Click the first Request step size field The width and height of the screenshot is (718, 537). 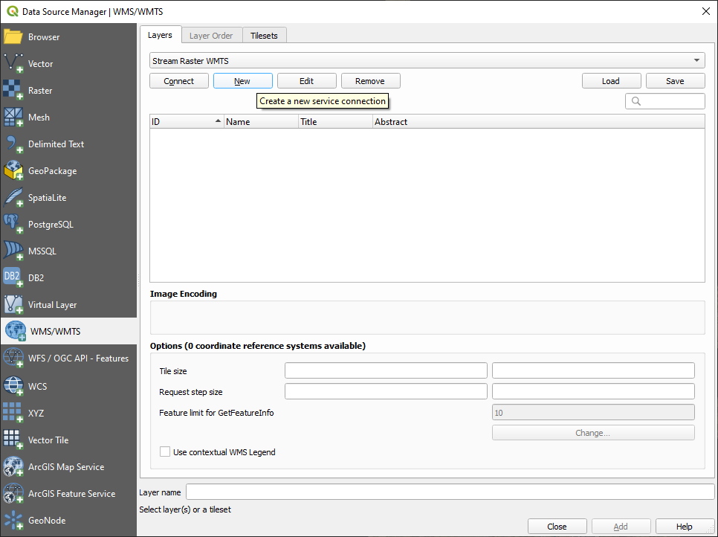tap(386, 391)
